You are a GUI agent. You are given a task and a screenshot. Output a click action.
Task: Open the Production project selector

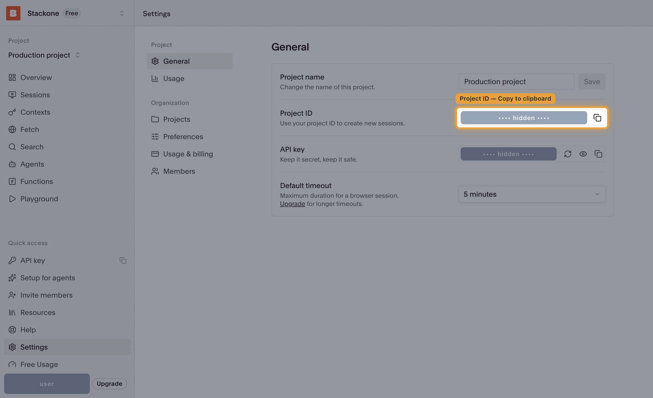(44, 55)
